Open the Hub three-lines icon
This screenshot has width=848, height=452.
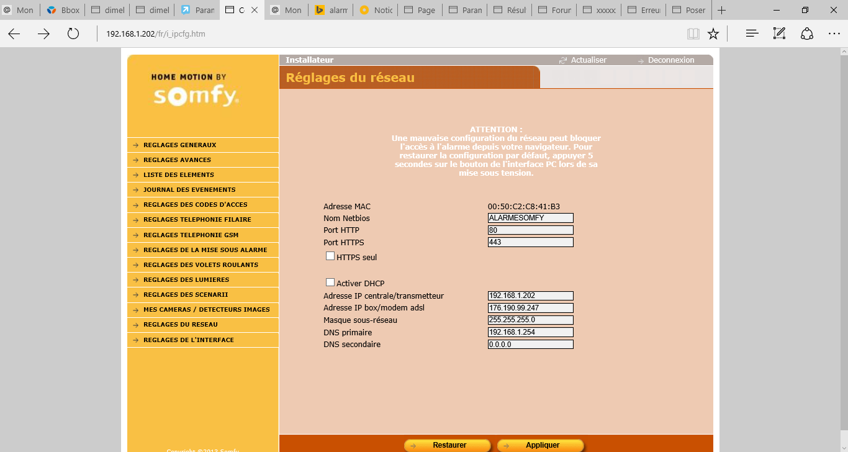click(752, 34)
